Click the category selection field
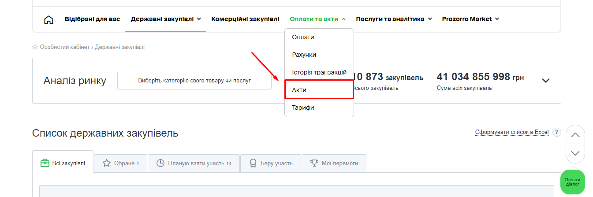 [x=194, y=81]
